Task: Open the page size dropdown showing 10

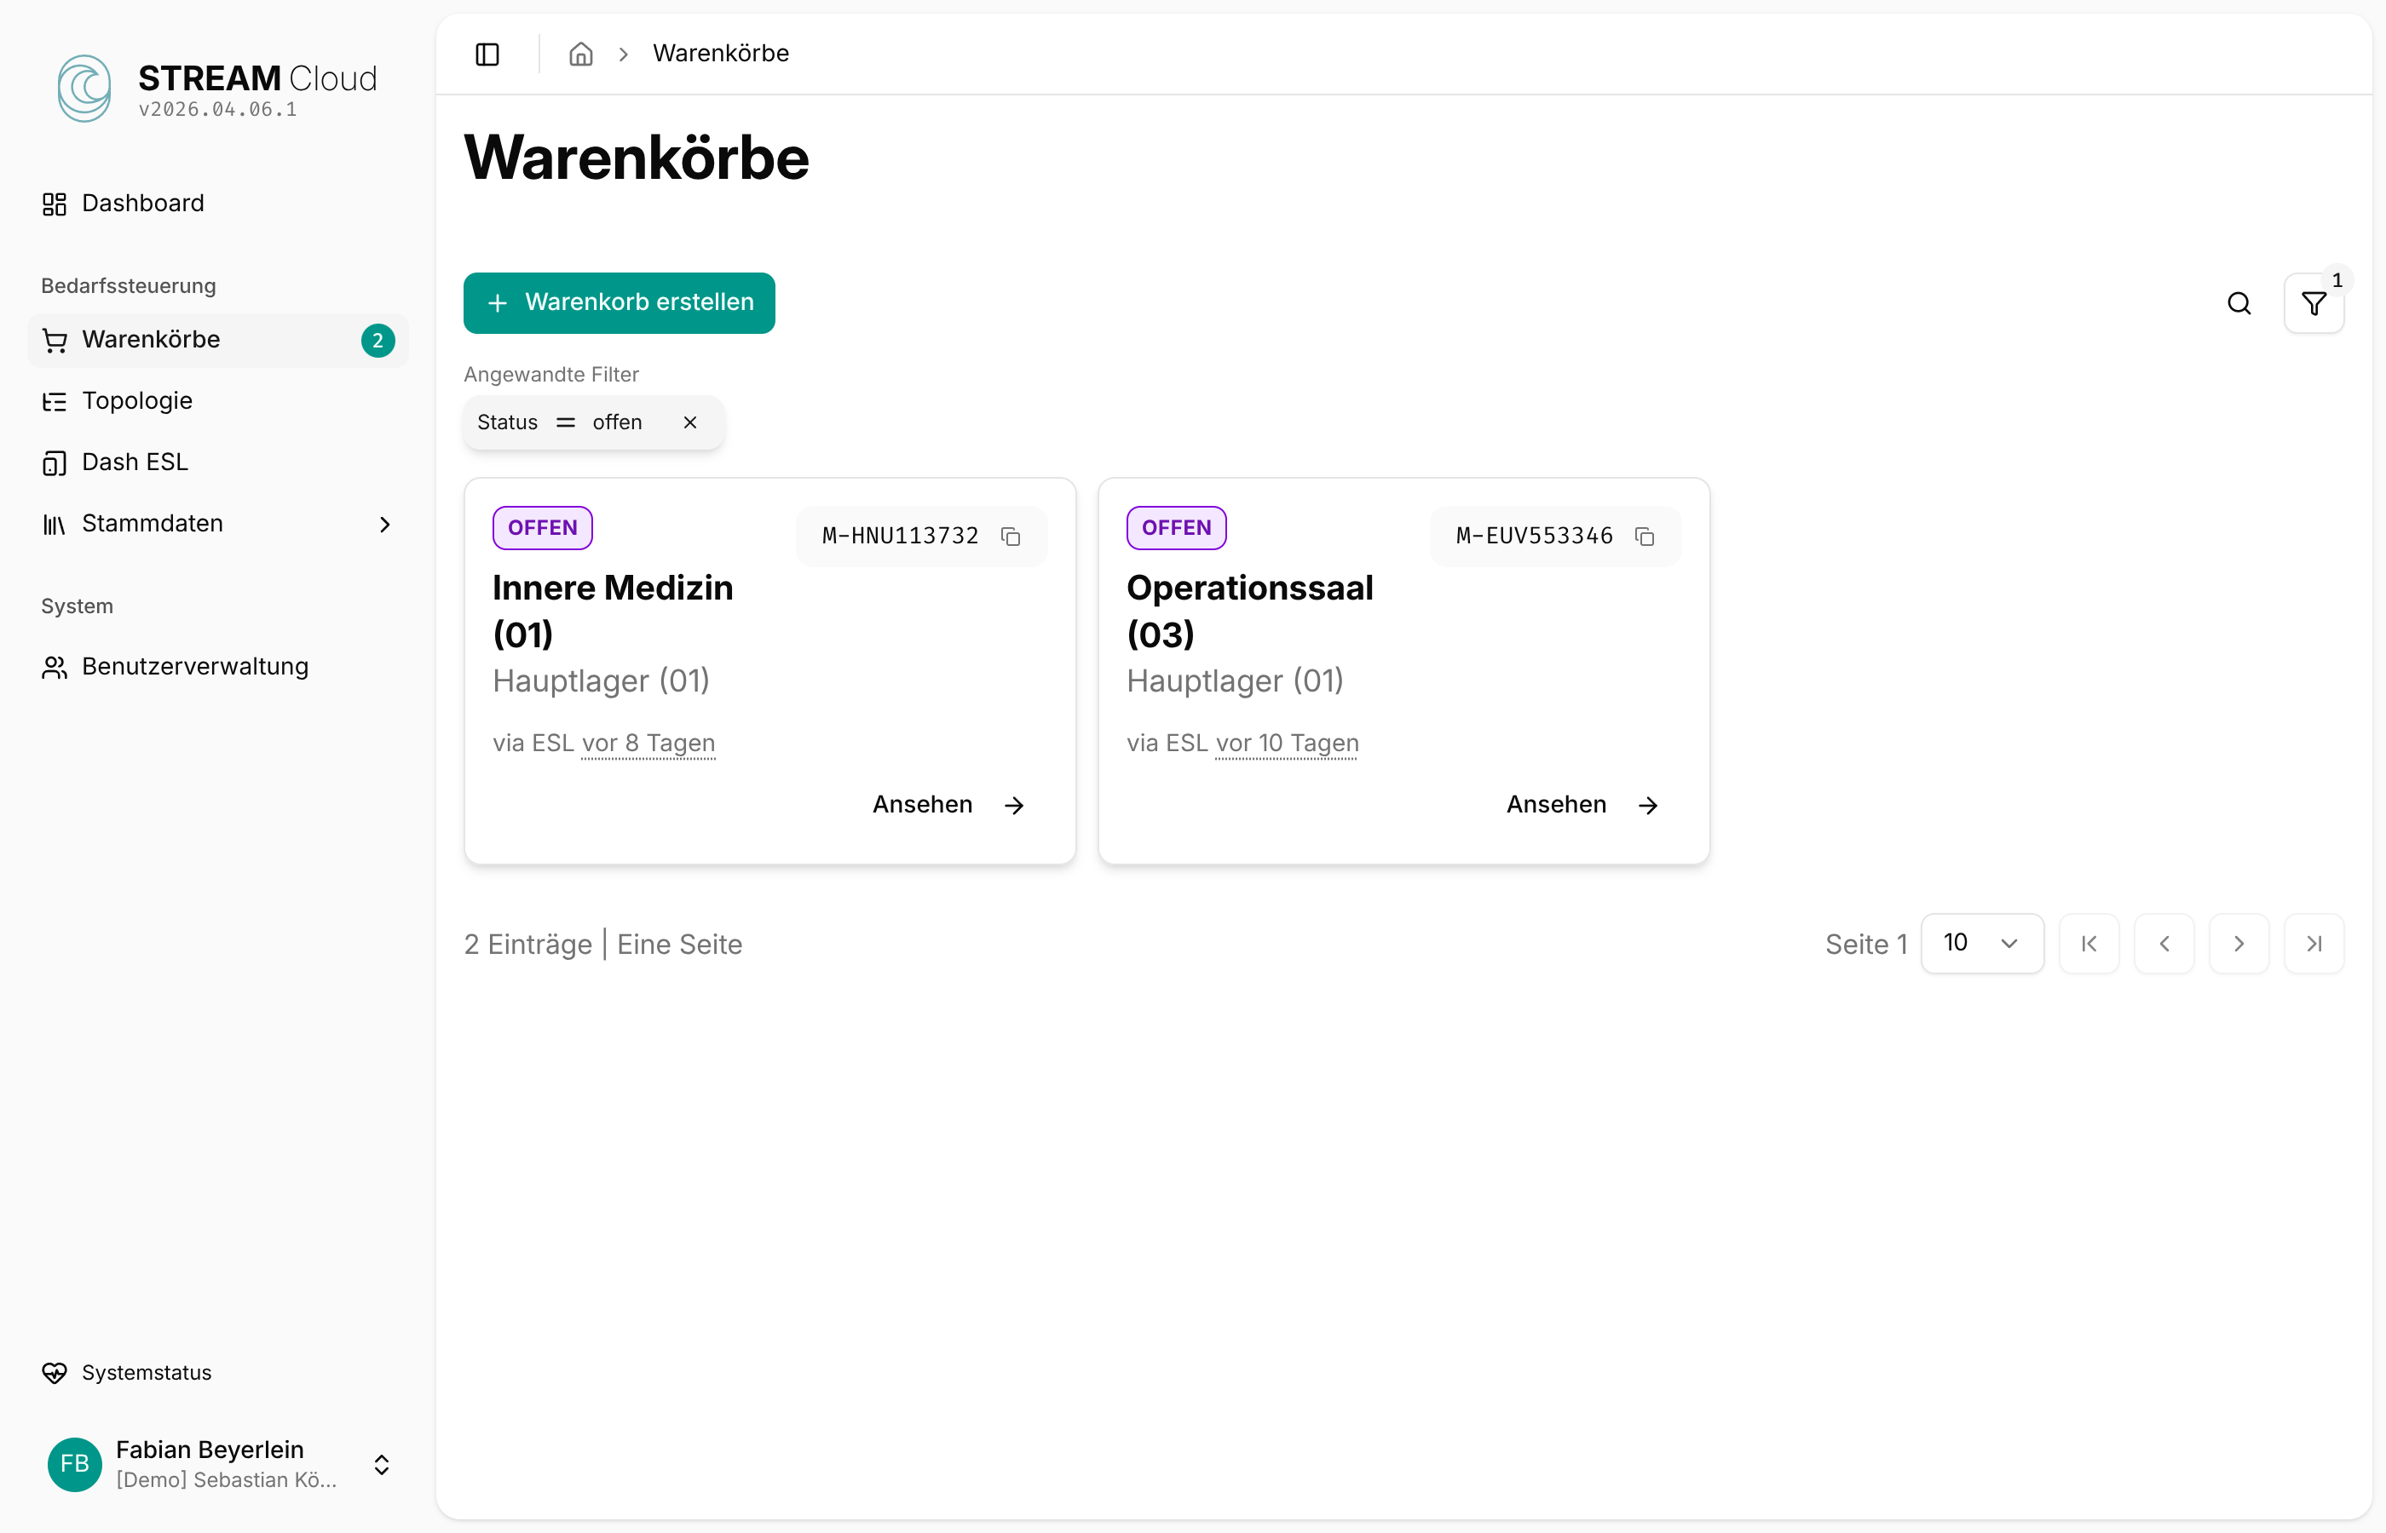Action: pyautogui.click(x=1982, y=942)
